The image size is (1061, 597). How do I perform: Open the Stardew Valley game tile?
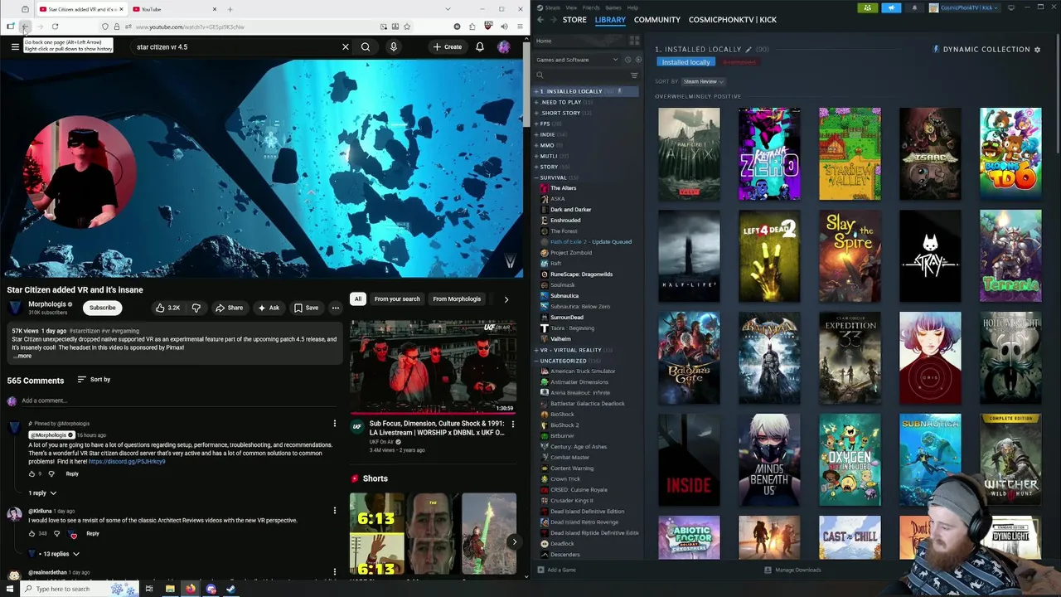click(x=850, y=154)
